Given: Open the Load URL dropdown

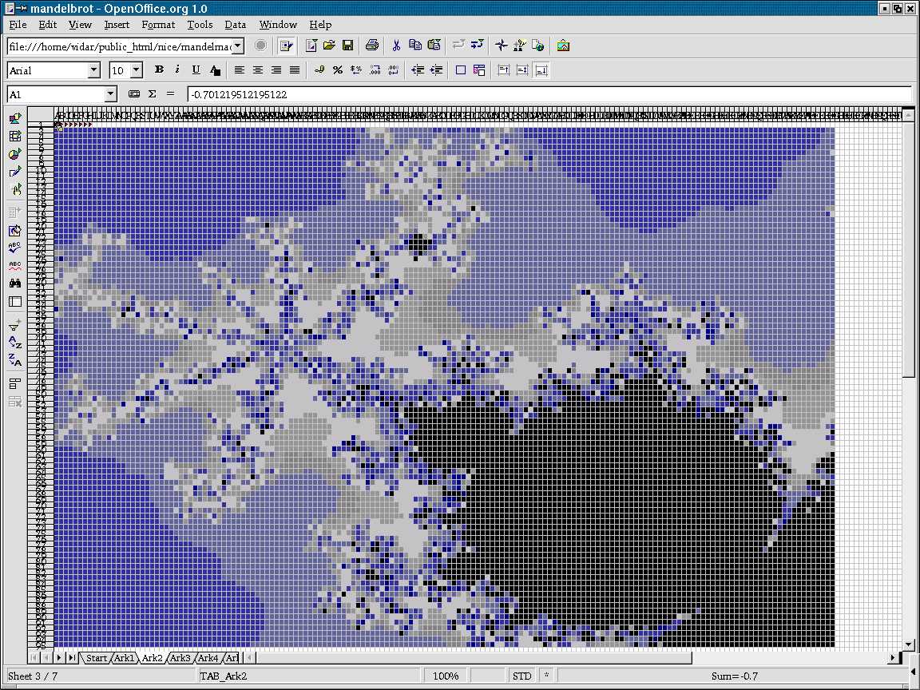Looking at the screenshot, I should pyautogui.click(x=238, y=46).
